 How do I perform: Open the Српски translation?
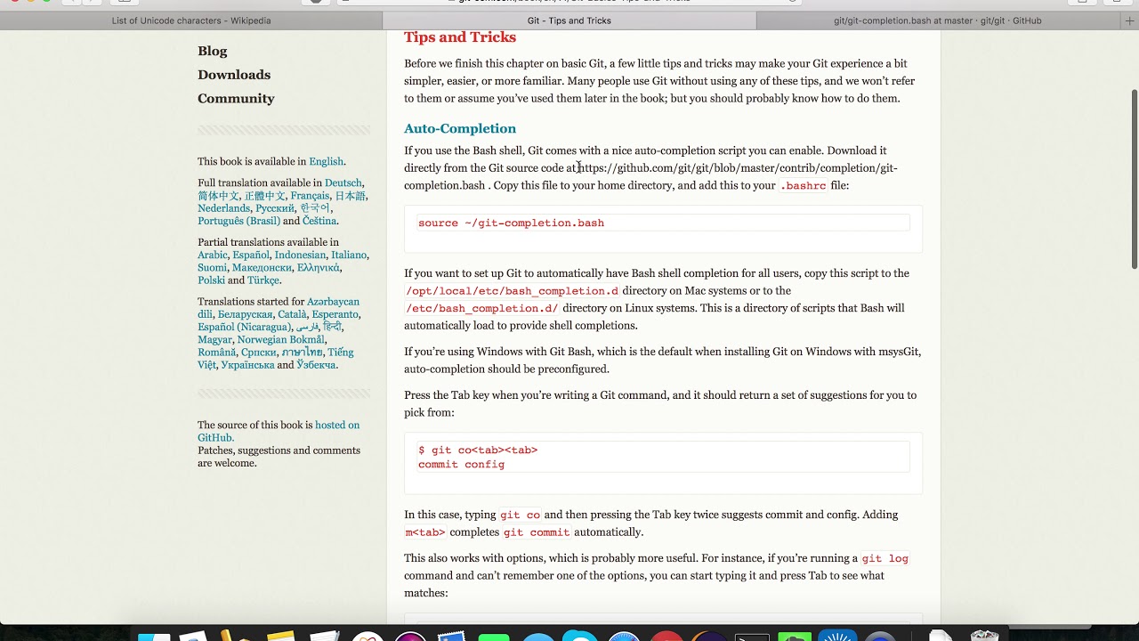[x=258, y=353]
